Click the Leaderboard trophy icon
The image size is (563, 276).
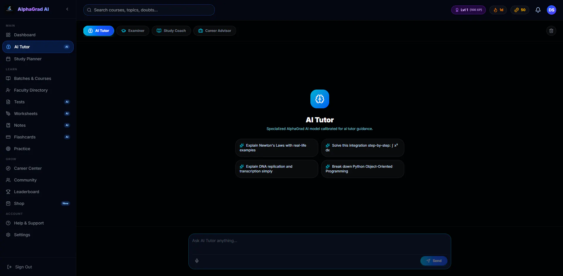[8, 192]
